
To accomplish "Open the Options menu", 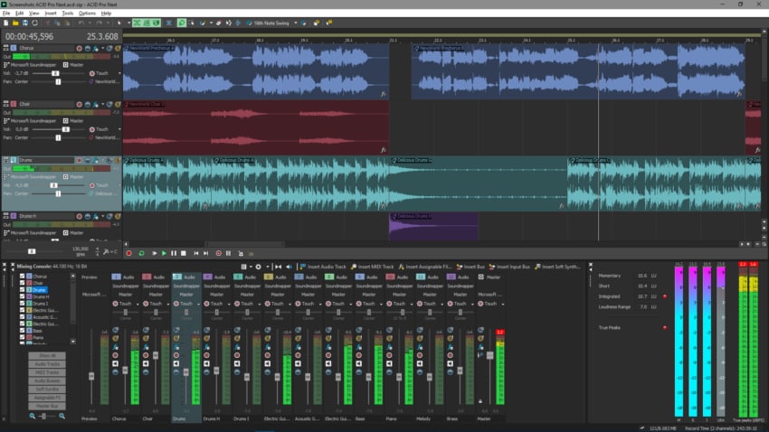I will [87, 14].
